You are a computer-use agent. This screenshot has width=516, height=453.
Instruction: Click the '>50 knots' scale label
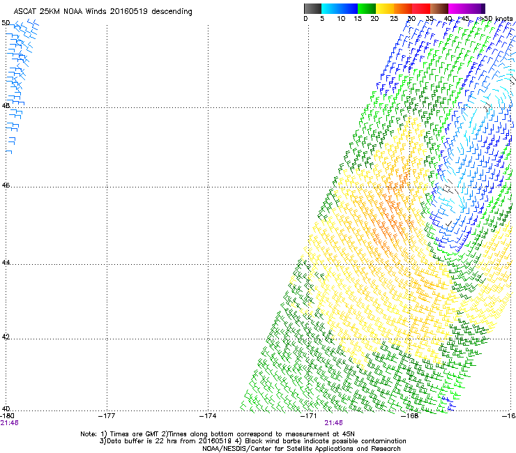pyautogui.click(x=495, y=19)
